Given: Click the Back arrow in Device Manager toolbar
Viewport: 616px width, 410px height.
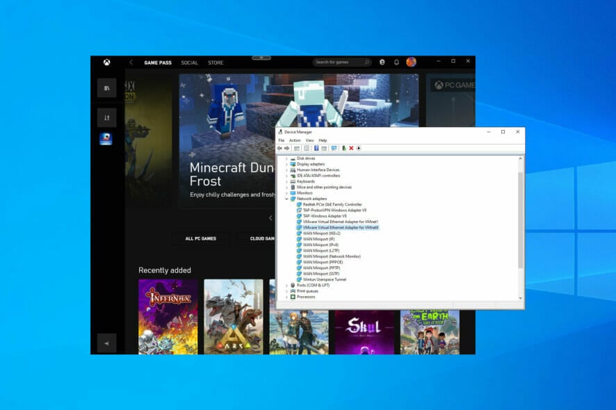Looking at the screenshot, I should pos(279,149).
